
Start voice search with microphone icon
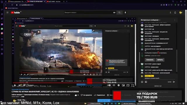[x=125, y=13]
